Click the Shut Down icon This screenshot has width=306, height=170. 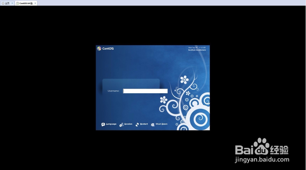click(x=153, y=125)
